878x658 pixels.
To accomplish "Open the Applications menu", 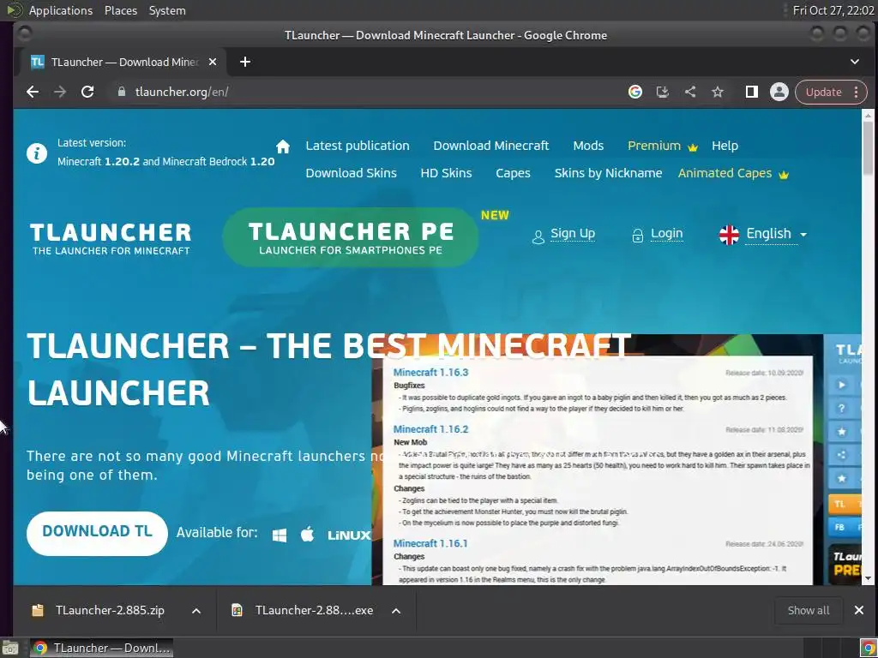I will coord(61,10).
